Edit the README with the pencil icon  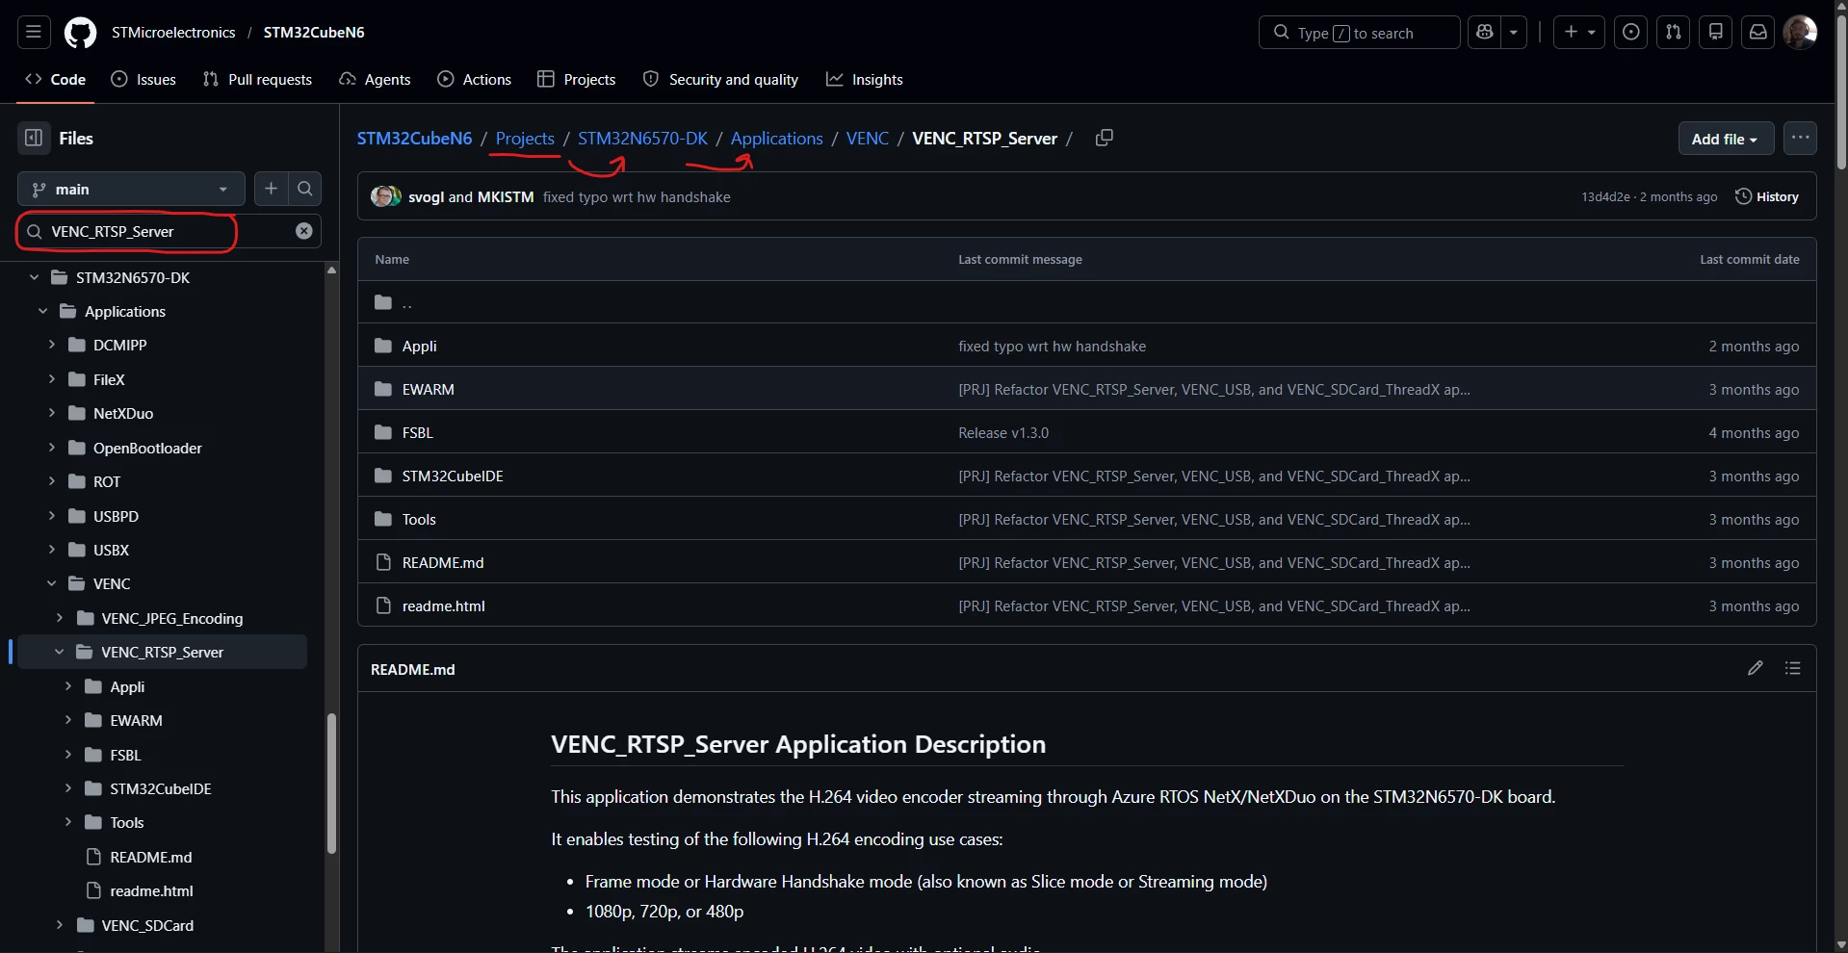tap(1756, 668)
